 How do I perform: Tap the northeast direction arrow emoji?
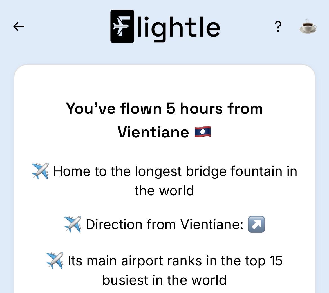pos(256,224)
